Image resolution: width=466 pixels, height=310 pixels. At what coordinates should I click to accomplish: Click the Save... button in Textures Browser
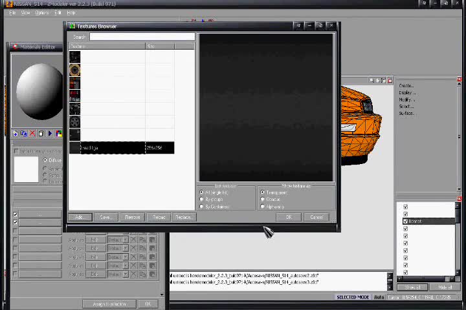[x=105, y=217]
